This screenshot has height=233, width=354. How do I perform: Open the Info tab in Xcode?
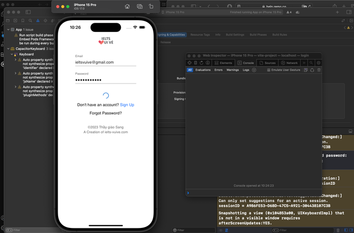(218, 35)
